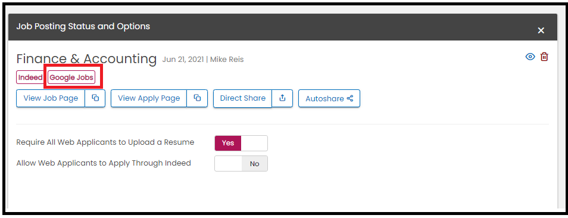Copy the job page link icon

pos(95,98)
